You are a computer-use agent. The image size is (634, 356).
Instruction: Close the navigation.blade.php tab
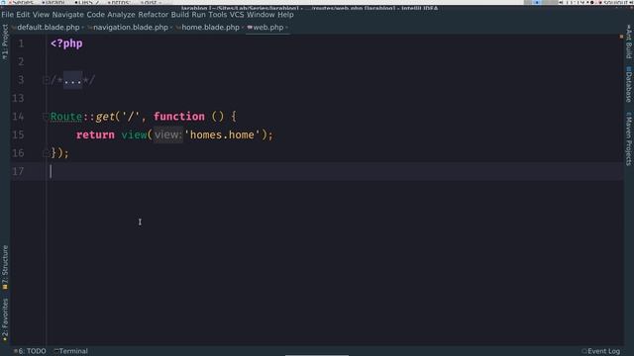click(171, 28)
